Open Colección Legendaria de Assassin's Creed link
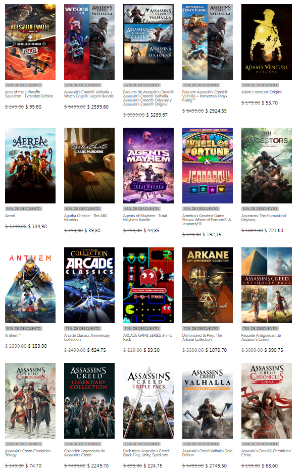Screen dimensions: 304x473 tap(85, 453)
